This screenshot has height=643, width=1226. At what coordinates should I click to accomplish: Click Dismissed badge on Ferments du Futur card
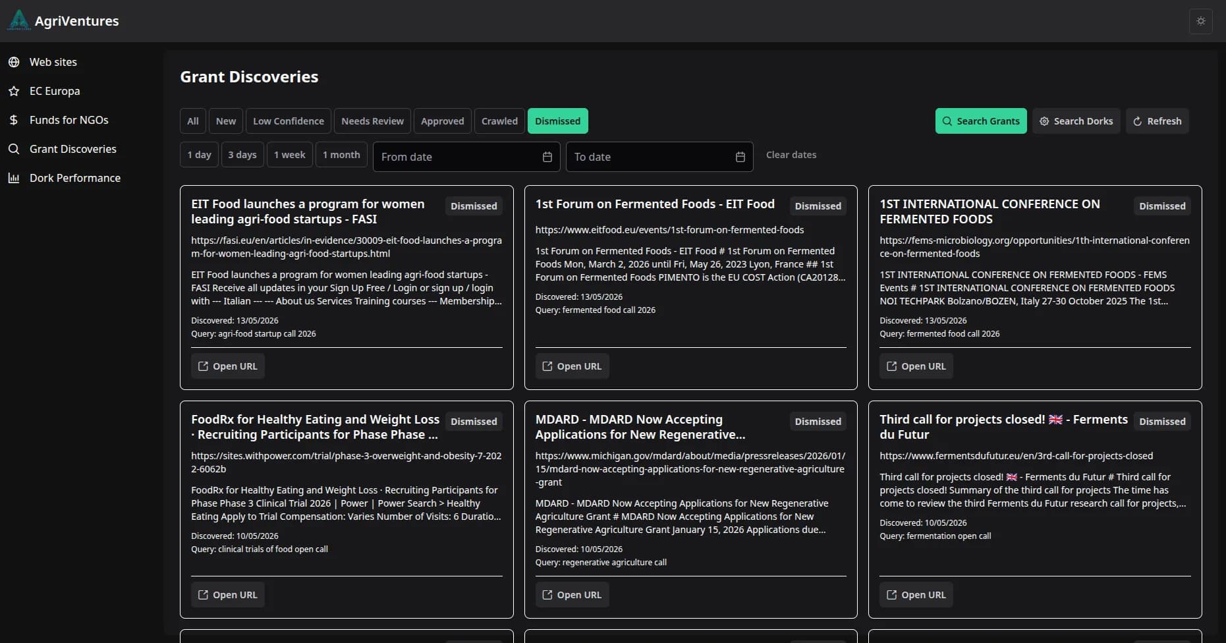point(1162,422)
